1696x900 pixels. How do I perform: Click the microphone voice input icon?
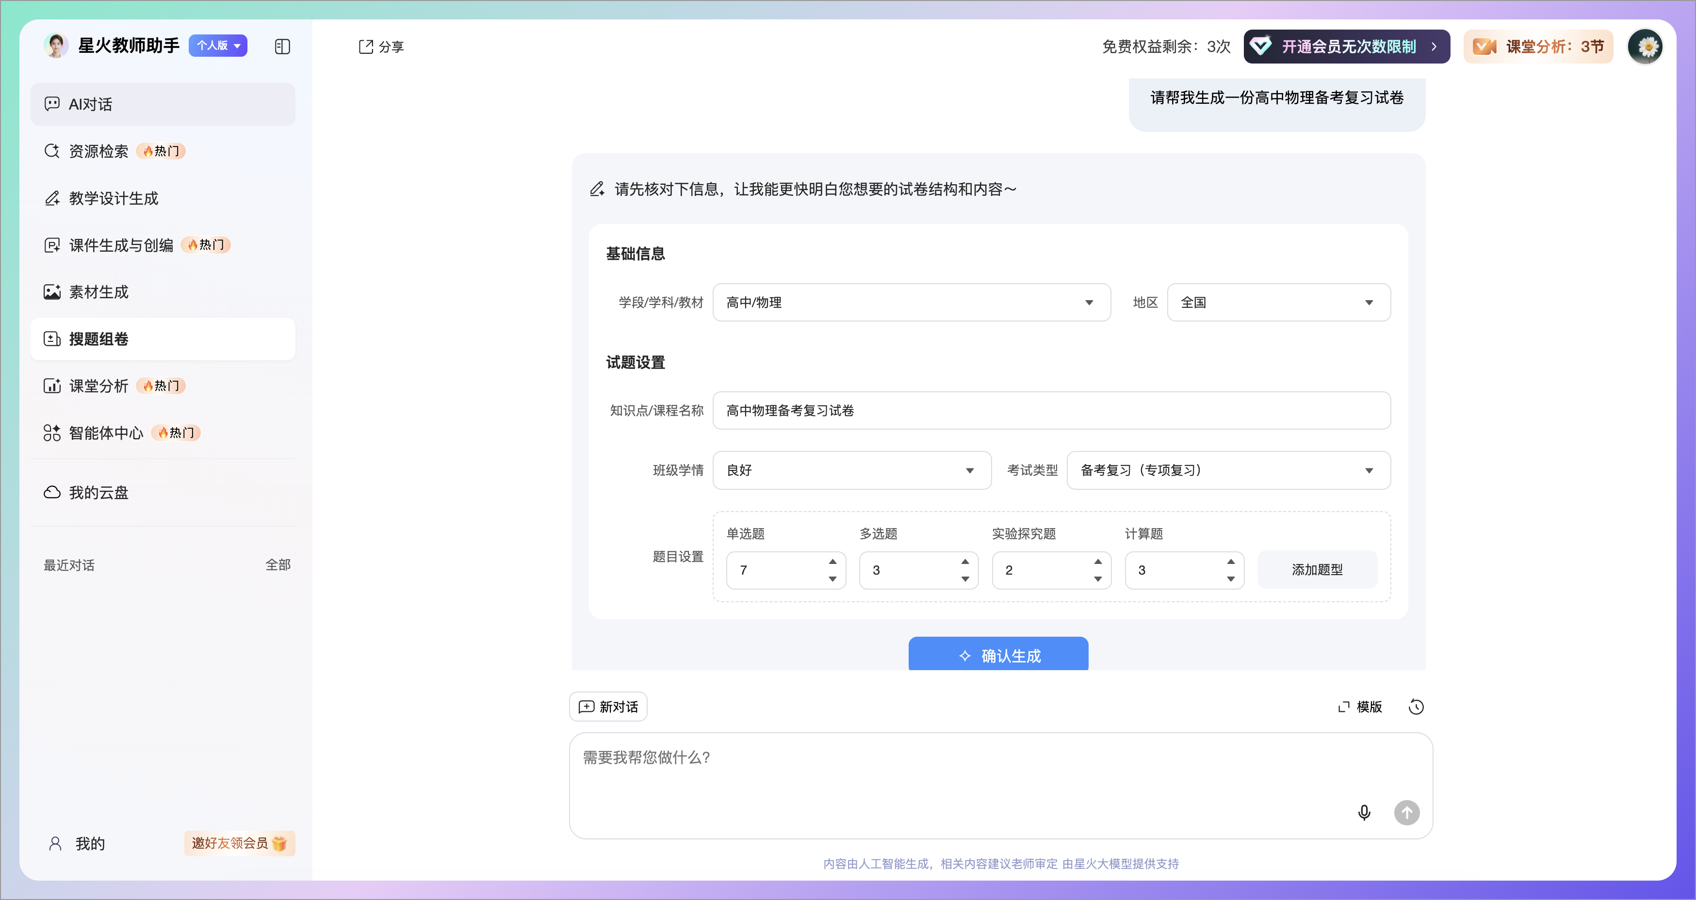coord(1364,813)
